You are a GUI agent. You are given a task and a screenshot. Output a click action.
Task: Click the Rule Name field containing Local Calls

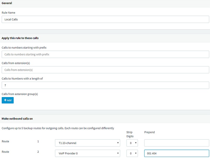pyautogui.click(x=105, y=20)
